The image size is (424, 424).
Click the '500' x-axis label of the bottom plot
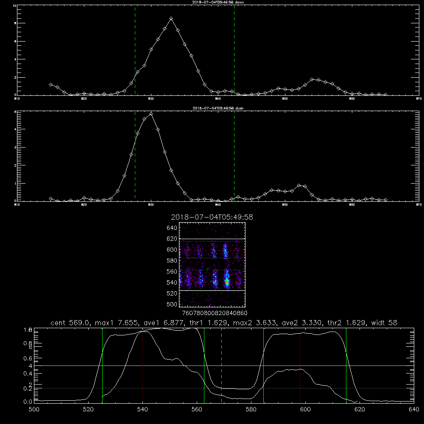tap(34, 410)
